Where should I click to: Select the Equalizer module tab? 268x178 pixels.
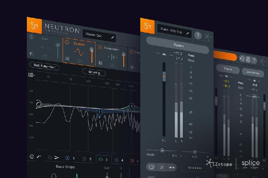click(79, 52)
